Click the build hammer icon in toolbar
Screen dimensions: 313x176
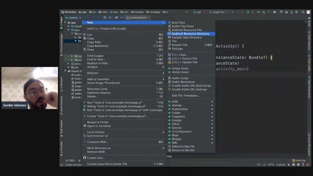186,12
